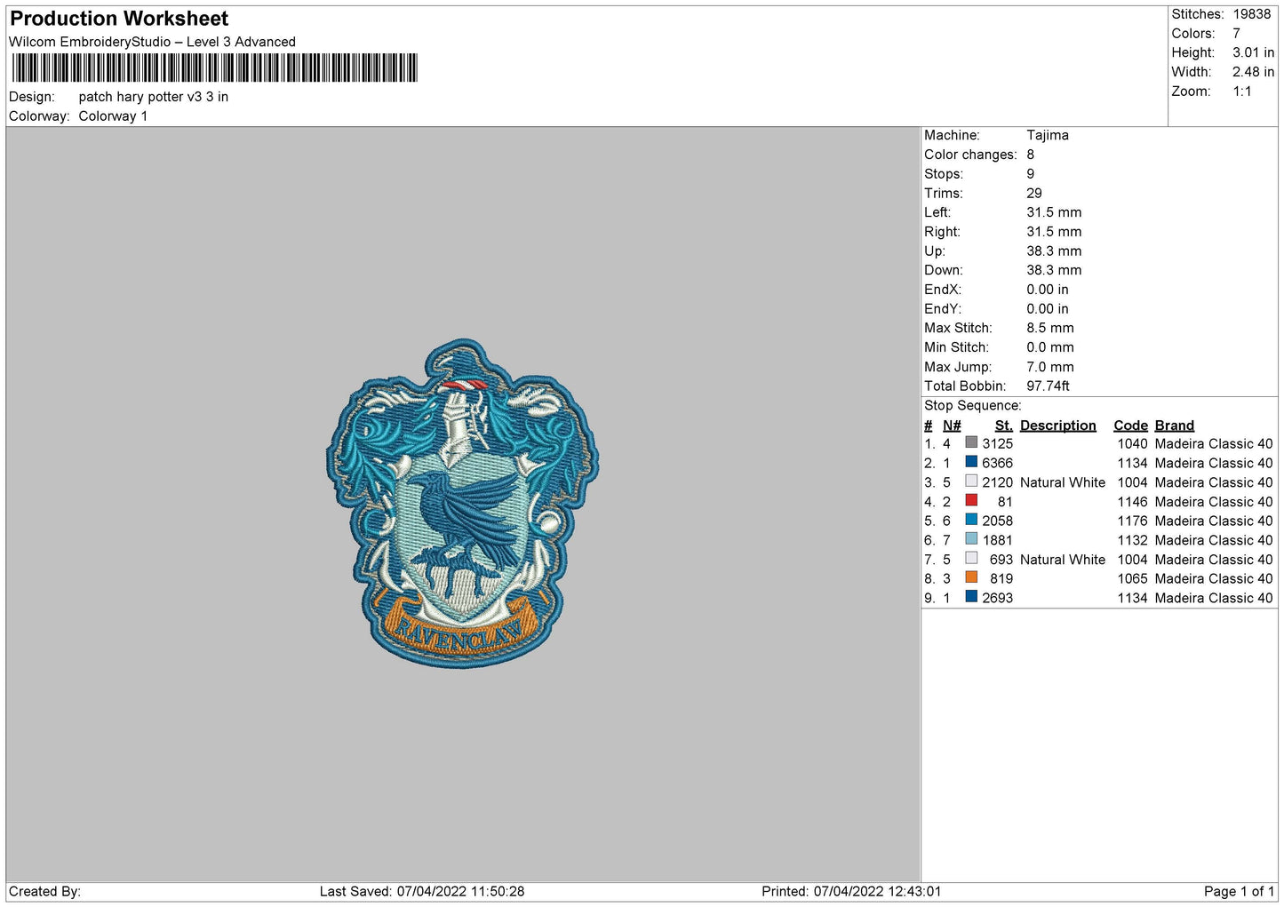Click the 'Page 1 of 1' footer text
Screen dimensions: 1284x907
tap(1240, 891)
